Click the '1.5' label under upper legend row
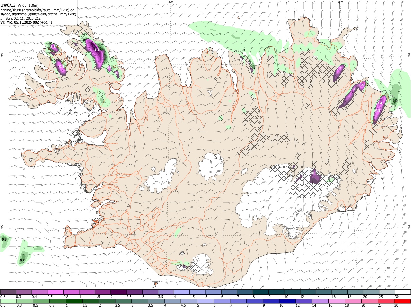 (97, 297)
